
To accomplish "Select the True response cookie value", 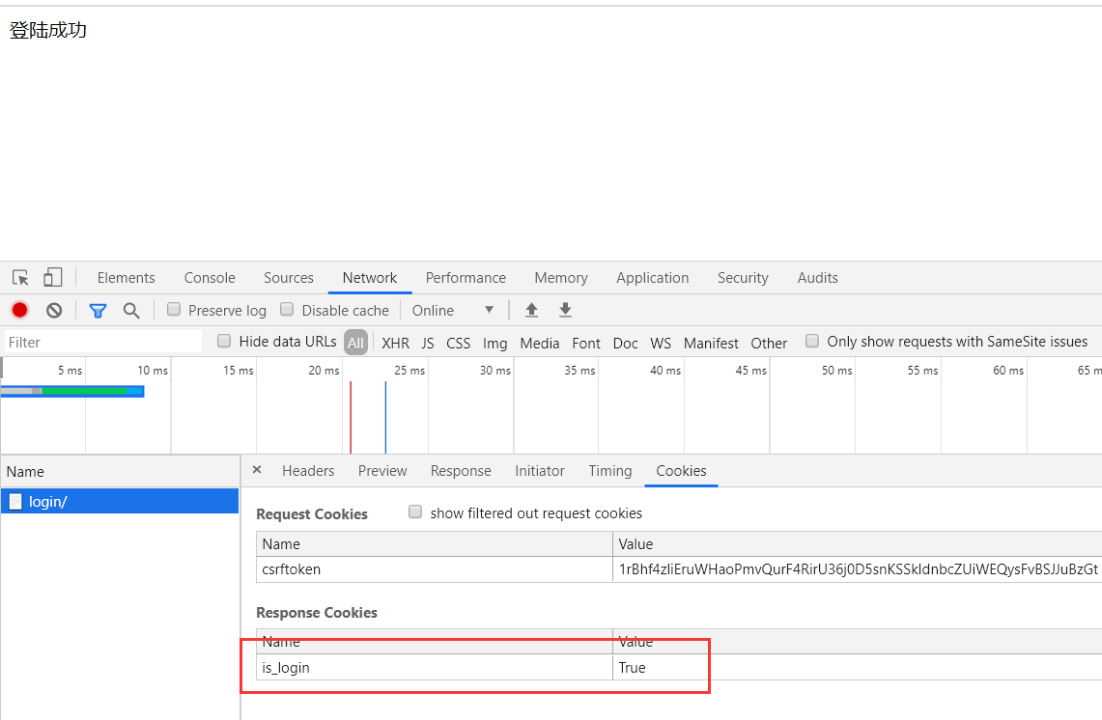I will tap(858, 667).
